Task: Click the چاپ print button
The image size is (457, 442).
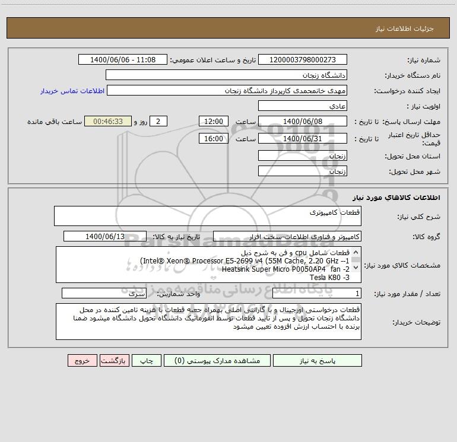Action: click(x=147, y=361)
